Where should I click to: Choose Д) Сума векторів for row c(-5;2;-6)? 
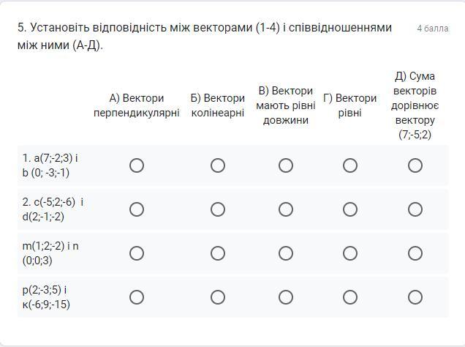[415, 209]
